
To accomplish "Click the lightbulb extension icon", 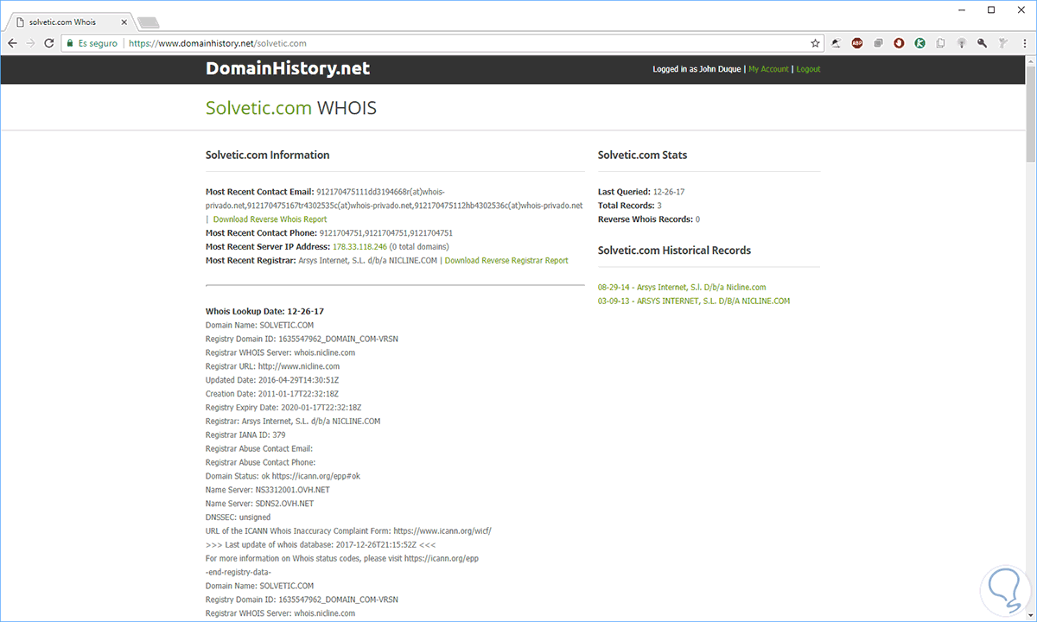I will 962,42.
